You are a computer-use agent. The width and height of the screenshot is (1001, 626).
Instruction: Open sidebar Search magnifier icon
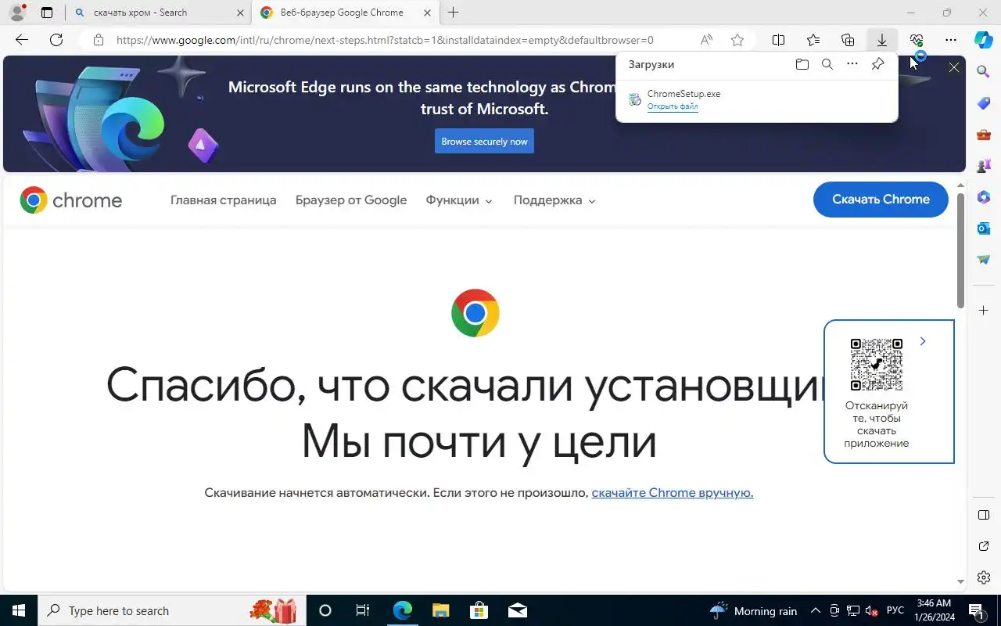pyautogui.click(x=984, y=72)
